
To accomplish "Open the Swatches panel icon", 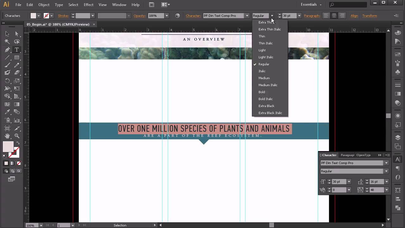I will (x=398, y=54).
